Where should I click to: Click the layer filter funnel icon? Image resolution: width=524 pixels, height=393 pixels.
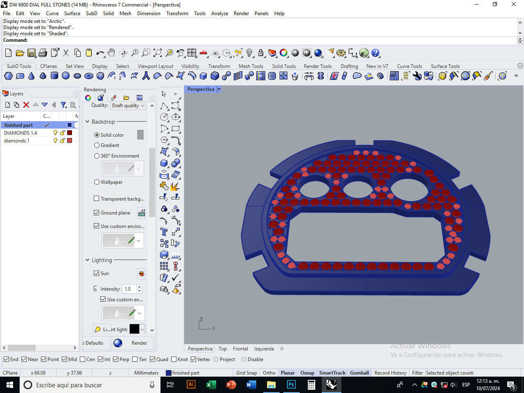(x=63, y=105)
